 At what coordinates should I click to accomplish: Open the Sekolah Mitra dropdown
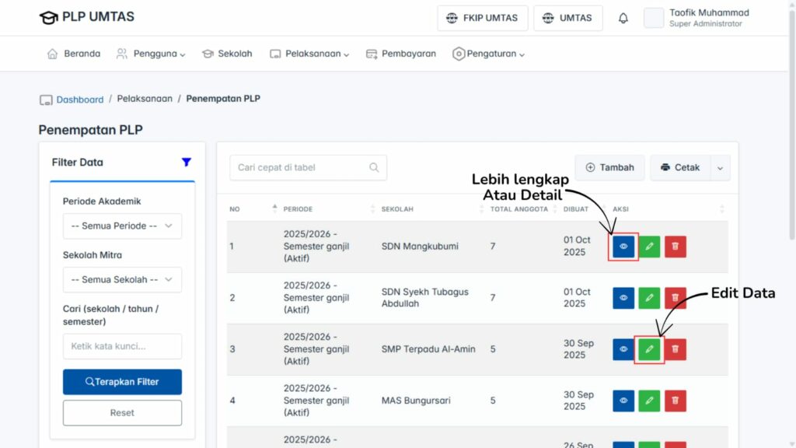coord(122,280)
